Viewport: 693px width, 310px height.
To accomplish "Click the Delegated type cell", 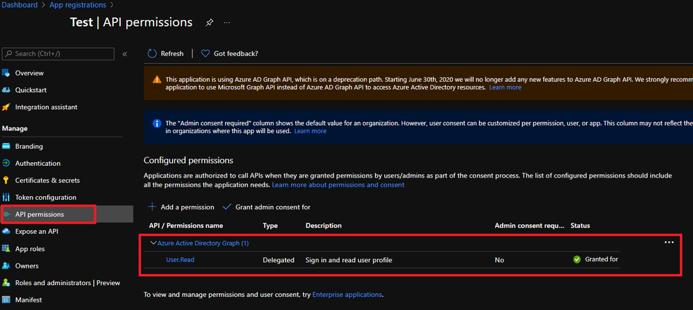I will (278, 260).
